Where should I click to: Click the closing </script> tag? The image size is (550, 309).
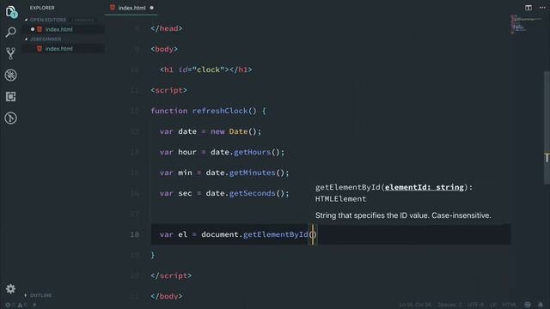pos(171,276)
